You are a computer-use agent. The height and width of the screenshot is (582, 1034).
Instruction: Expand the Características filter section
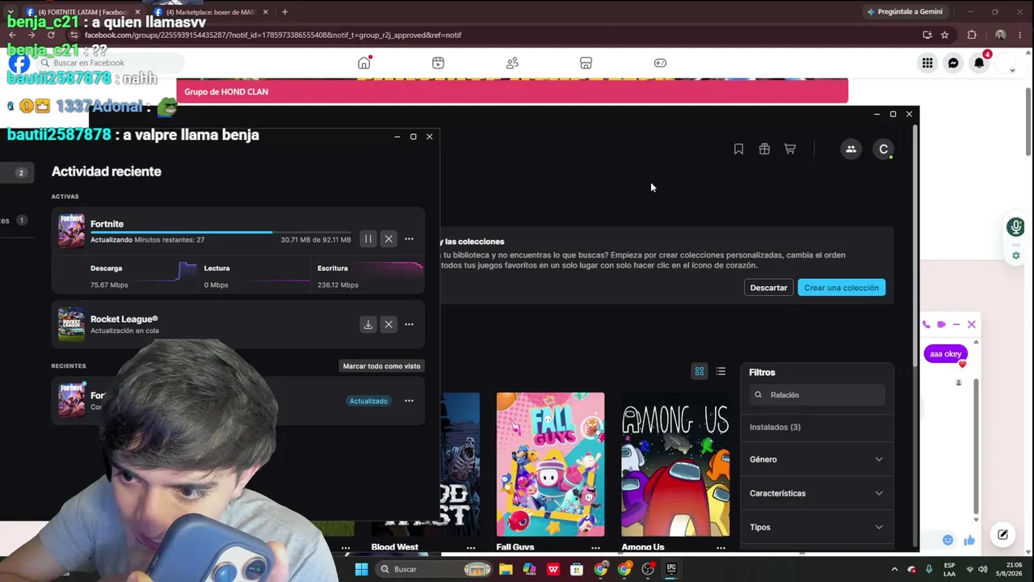tap(816, 493)
